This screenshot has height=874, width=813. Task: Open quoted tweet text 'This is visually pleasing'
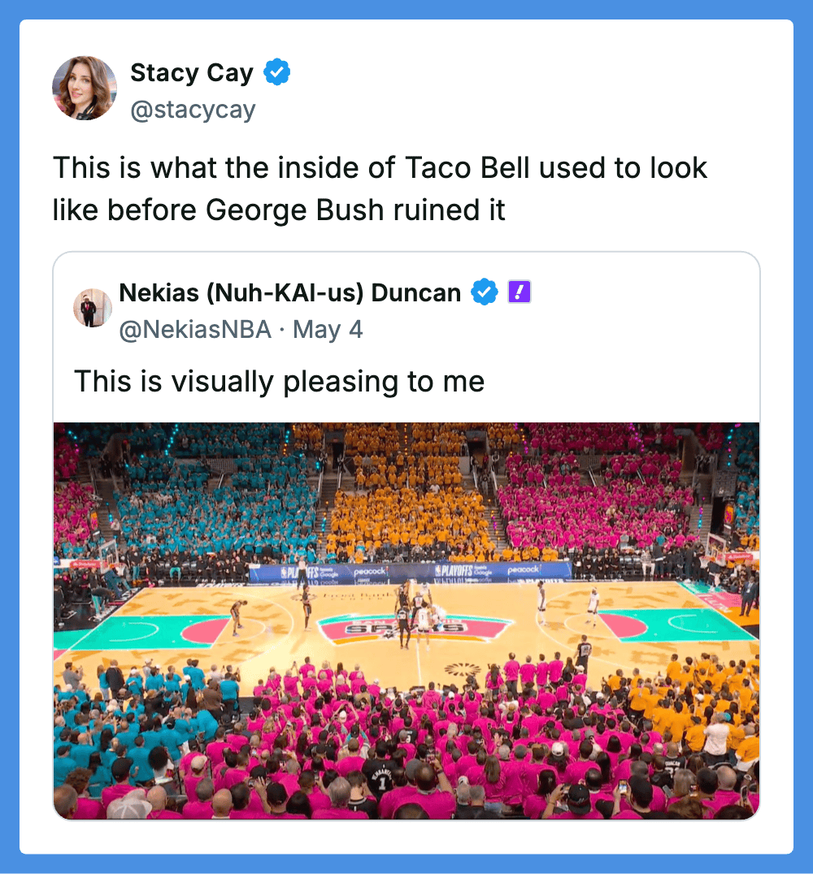point(280,382)
